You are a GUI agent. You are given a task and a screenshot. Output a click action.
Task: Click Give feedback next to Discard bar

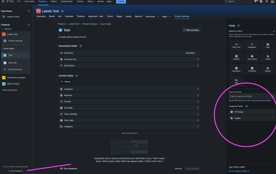click(x=69, y=168)
